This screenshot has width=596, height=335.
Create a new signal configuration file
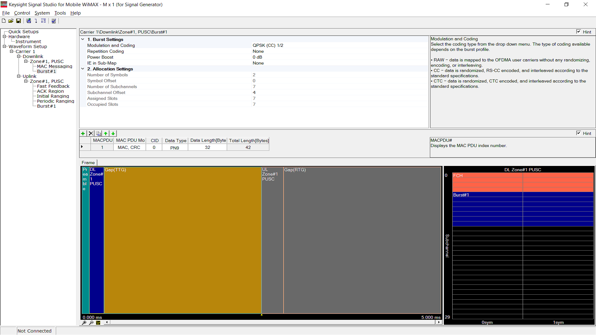click(x=3, y=21)
